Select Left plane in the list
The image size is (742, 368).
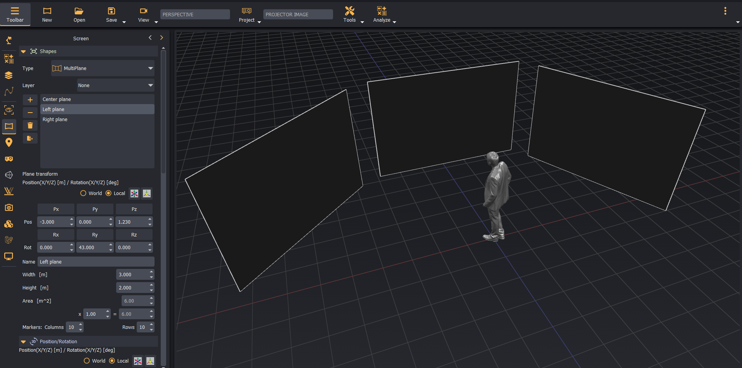click(97, 110)
